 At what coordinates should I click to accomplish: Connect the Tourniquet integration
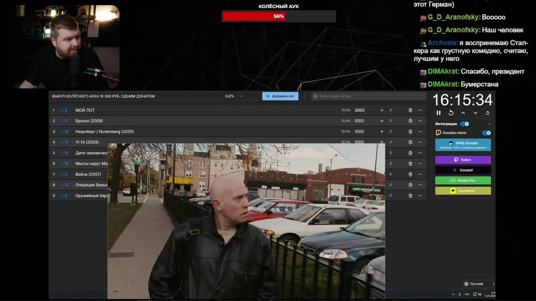(x=463, y=191)
